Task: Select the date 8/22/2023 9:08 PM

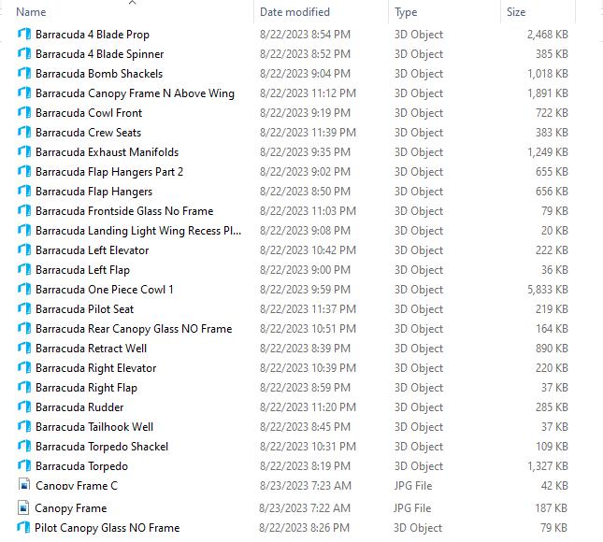Action: coord(305,231)
